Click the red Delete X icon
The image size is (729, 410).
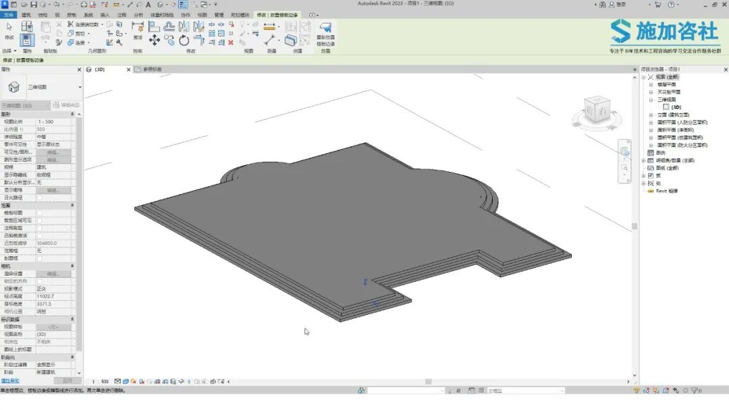231,42
